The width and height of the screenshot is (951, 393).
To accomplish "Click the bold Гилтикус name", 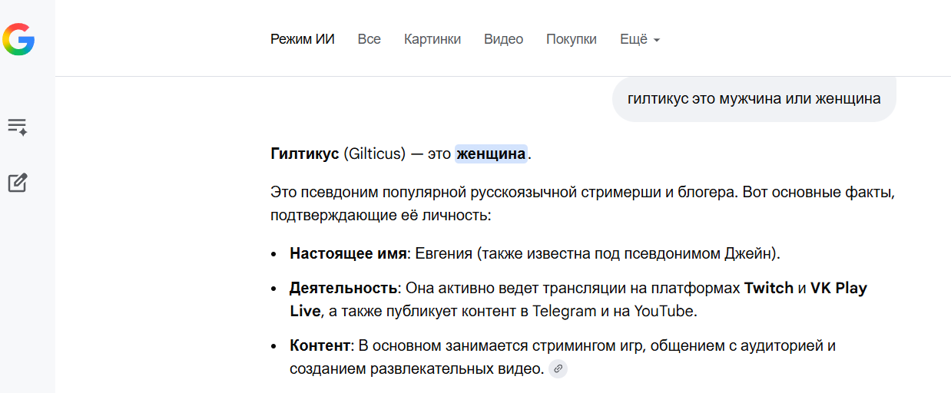I will 305,154.
